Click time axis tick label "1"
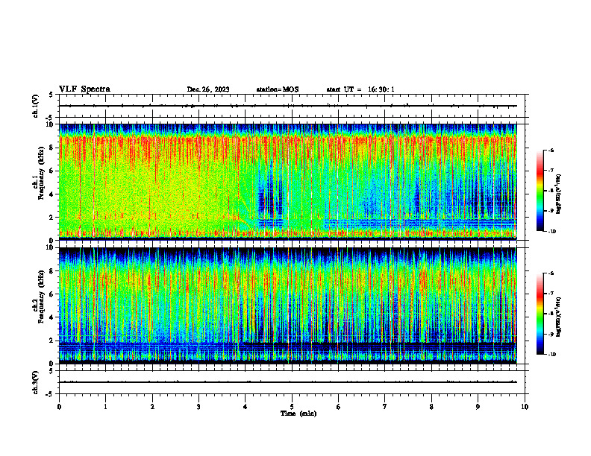591x456 pixels. [x=105, y=407]
